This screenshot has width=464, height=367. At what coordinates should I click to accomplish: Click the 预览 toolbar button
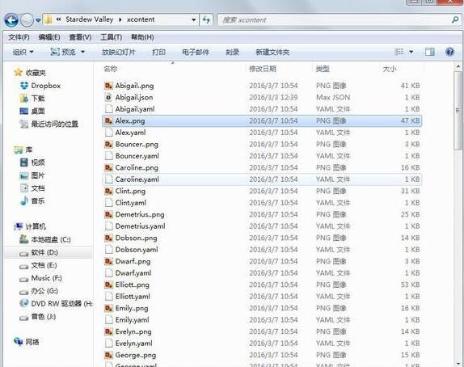tap(63, 52)
